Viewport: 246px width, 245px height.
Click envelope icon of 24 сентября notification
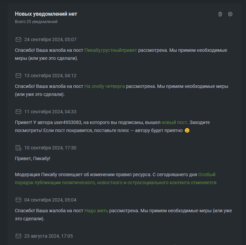[18, 40]
